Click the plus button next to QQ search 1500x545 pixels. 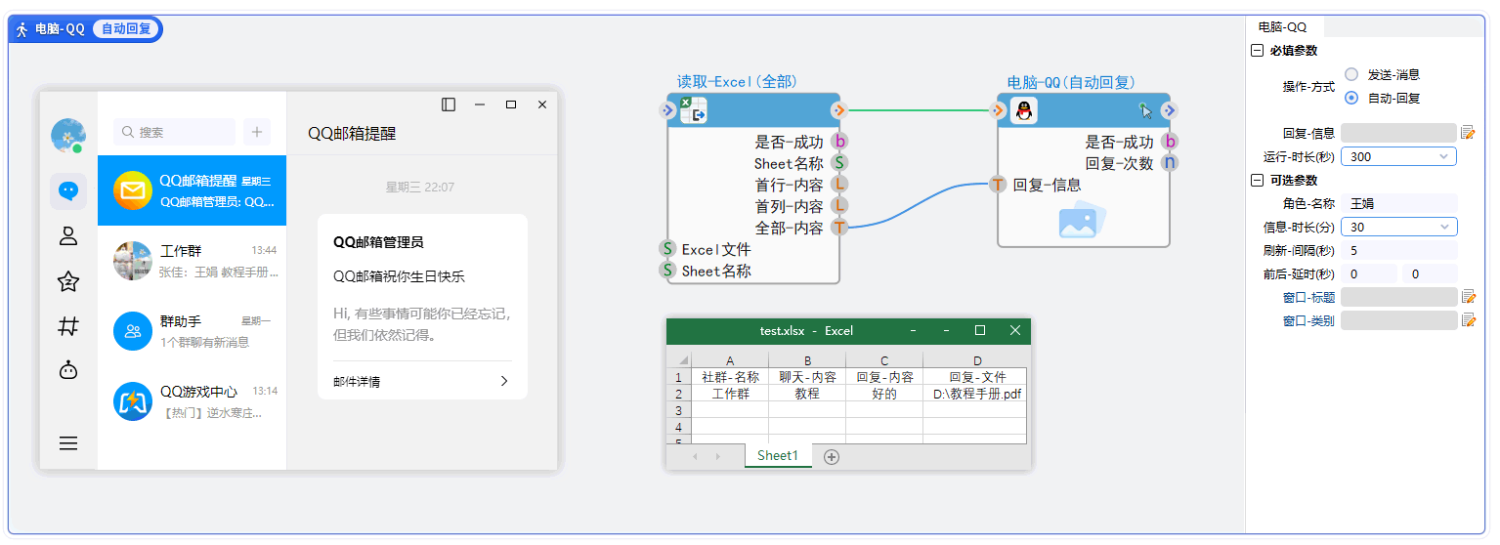coord(257,132)
